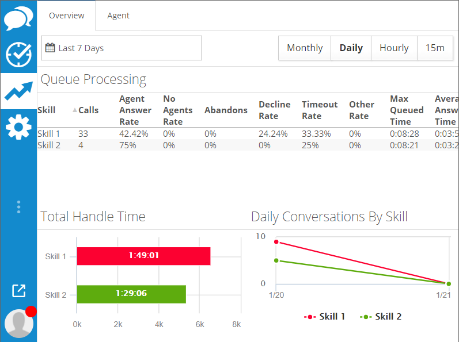
Task: Sort by Agent Answer Rate column
Action: pyautogui.click(x=135, y=110)
